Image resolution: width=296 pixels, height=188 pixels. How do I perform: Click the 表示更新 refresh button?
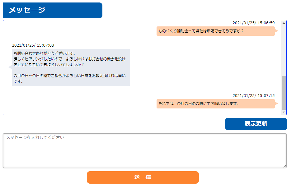coord(256,124)
